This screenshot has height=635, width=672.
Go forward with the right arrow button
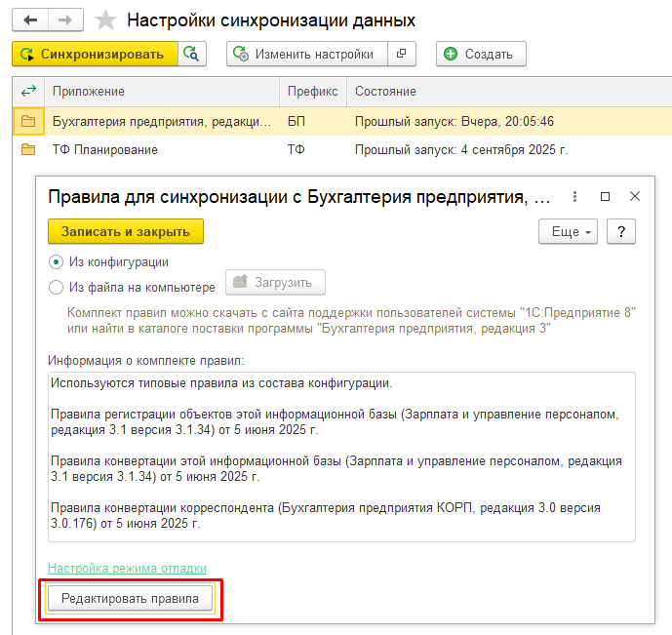coord(65,20)
